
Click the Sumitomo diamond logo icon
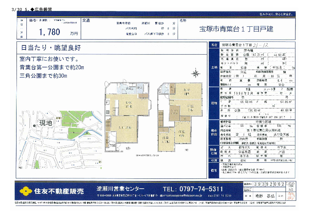pyautogui.click(x=25, y=191)
